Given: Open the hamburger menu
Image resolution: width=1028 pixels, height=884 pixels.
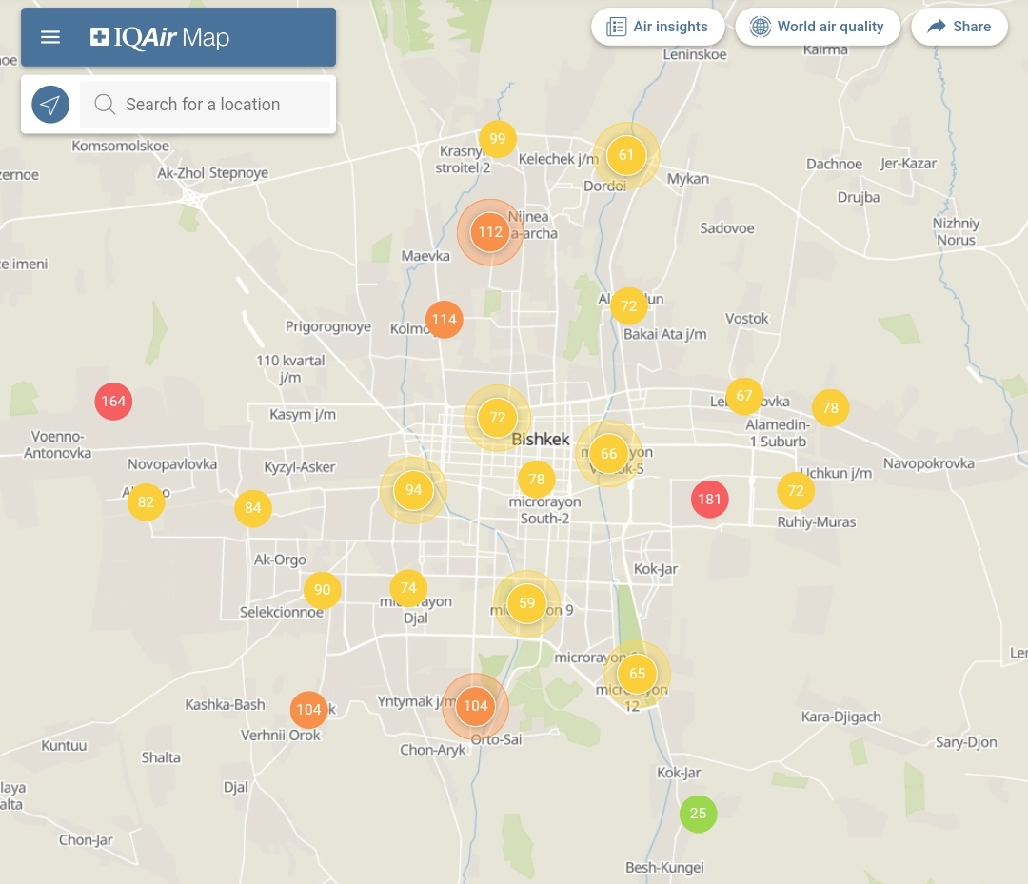Looking at the screenshot, I should [x=50, y=37].
